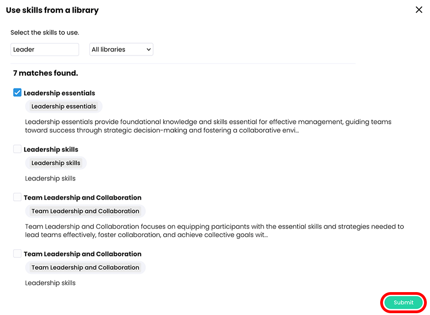430x315 pixels.
Task: Click the Submit button
Action: [x=403, y=302]
